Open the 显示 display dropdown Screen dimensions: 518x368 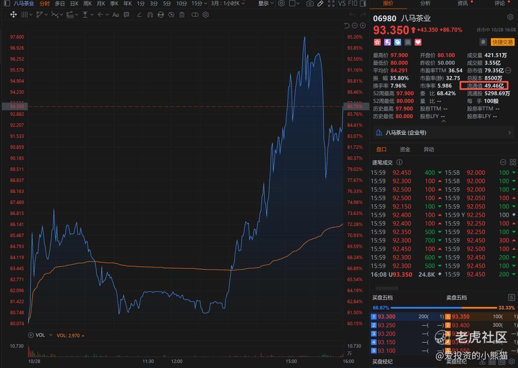pyautogui.click(x=266, y=3)
